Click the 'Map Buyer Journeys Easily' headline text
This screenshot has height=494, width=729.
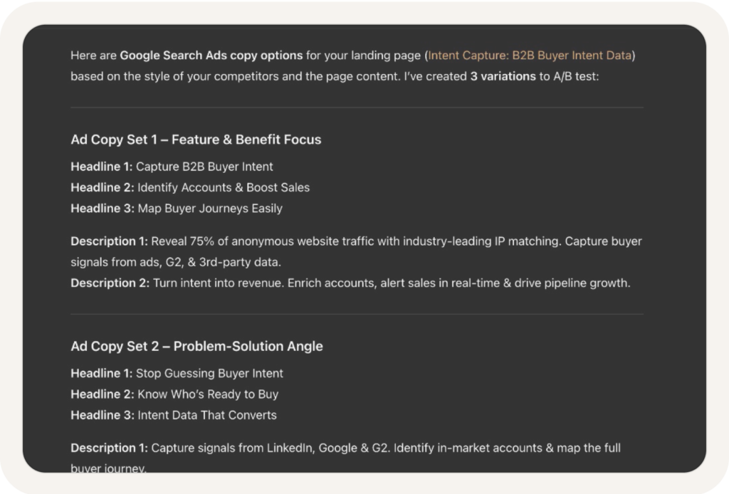tap(210, 208)
